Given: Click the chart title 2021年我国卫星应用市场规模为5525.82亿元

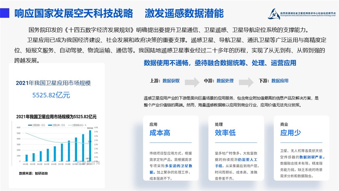Looking at the screenshot, I should click(x=56, y=117).
